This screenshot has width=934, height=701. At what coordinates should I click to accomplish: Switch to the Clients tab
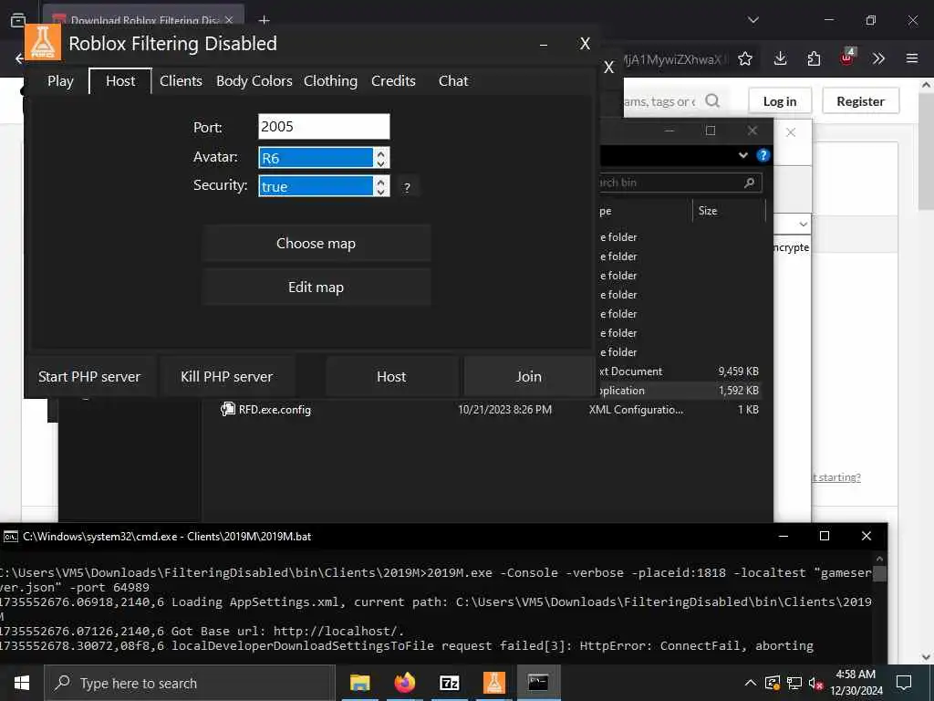tap(181, 81)
